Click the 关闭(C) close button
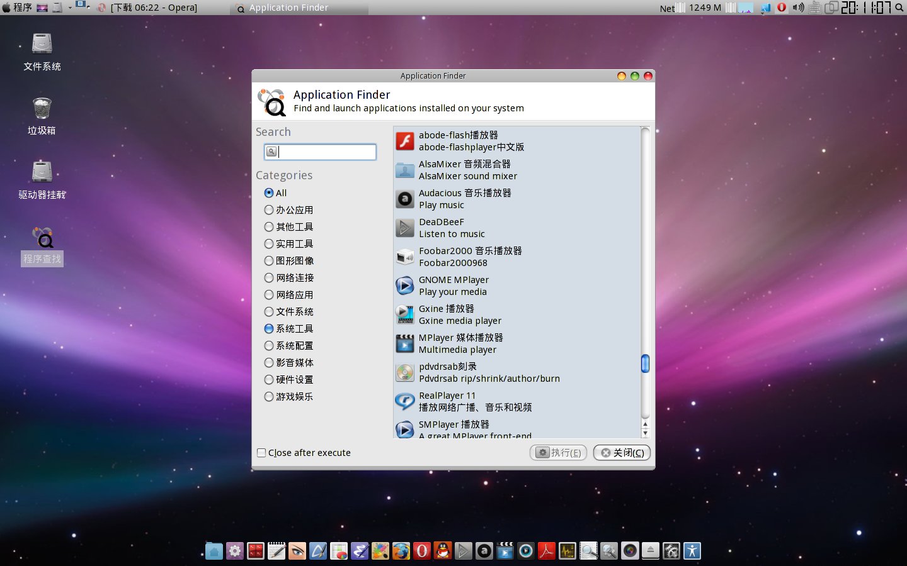Screen dimensions: 907x566 tap(622, 453)
